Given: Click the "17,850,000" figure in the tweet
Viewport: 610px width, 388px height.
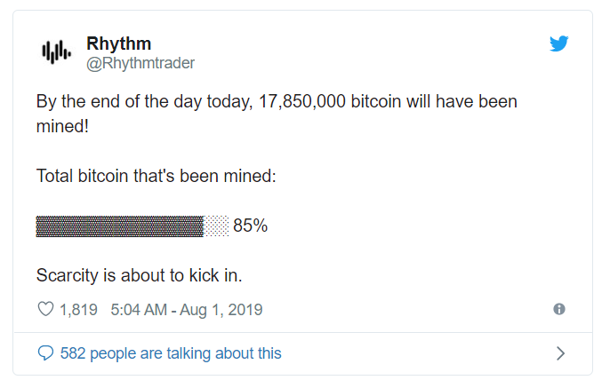Looking at the screenshot, I should [301, 102].
